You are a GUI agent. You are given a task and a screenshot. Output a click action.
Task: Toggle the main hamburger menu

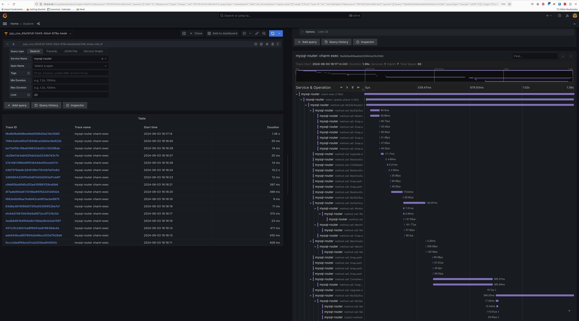pyautogui.click(x=5, y=24)
